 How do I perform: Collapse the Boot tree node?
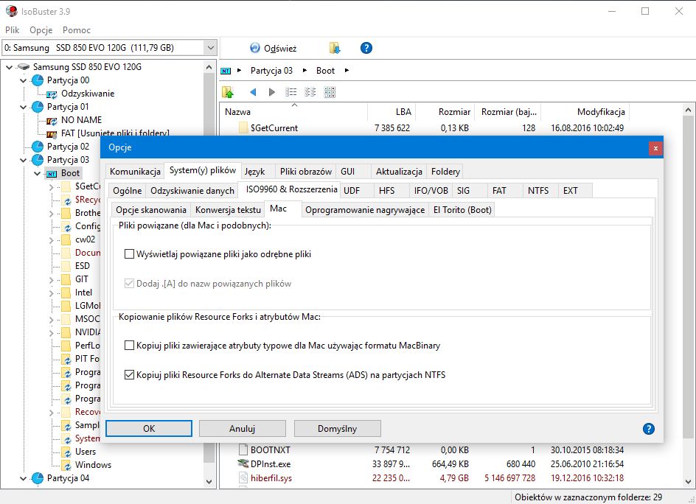coord(38,173)
